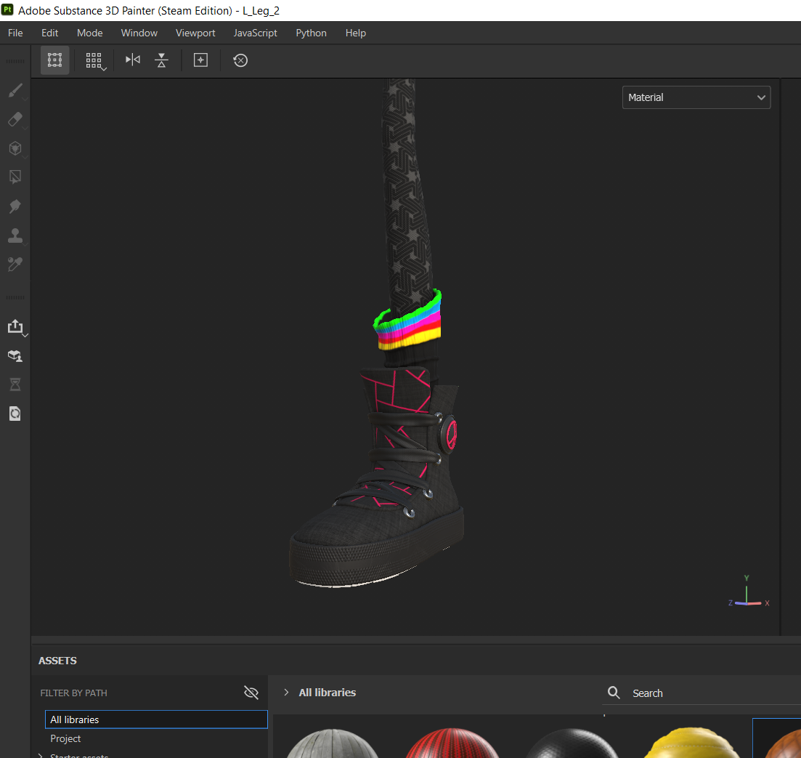The height and width of the screenshot is (758, 801).
Task: Select the red striped sphere material thumbnail
Action: pos(452,743)
